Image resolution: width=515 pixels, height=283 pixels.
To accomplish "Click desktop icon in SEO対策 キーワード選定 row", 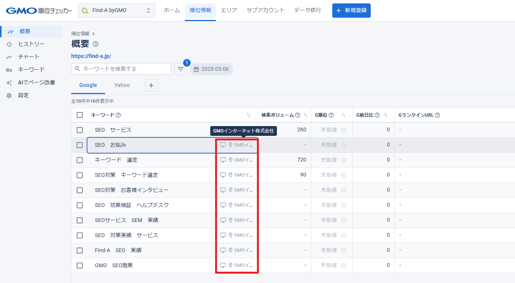I will pos(223,175).
